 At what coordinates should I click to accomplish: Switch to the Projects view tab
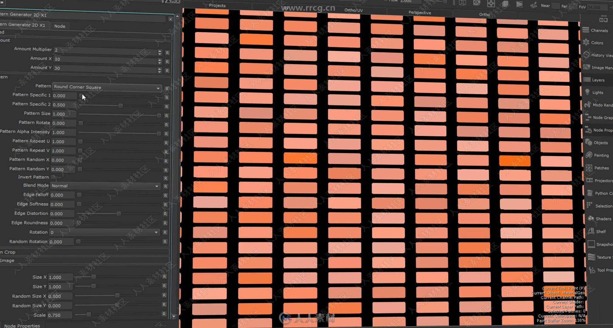pyautogui.click(x=217, y=5)
